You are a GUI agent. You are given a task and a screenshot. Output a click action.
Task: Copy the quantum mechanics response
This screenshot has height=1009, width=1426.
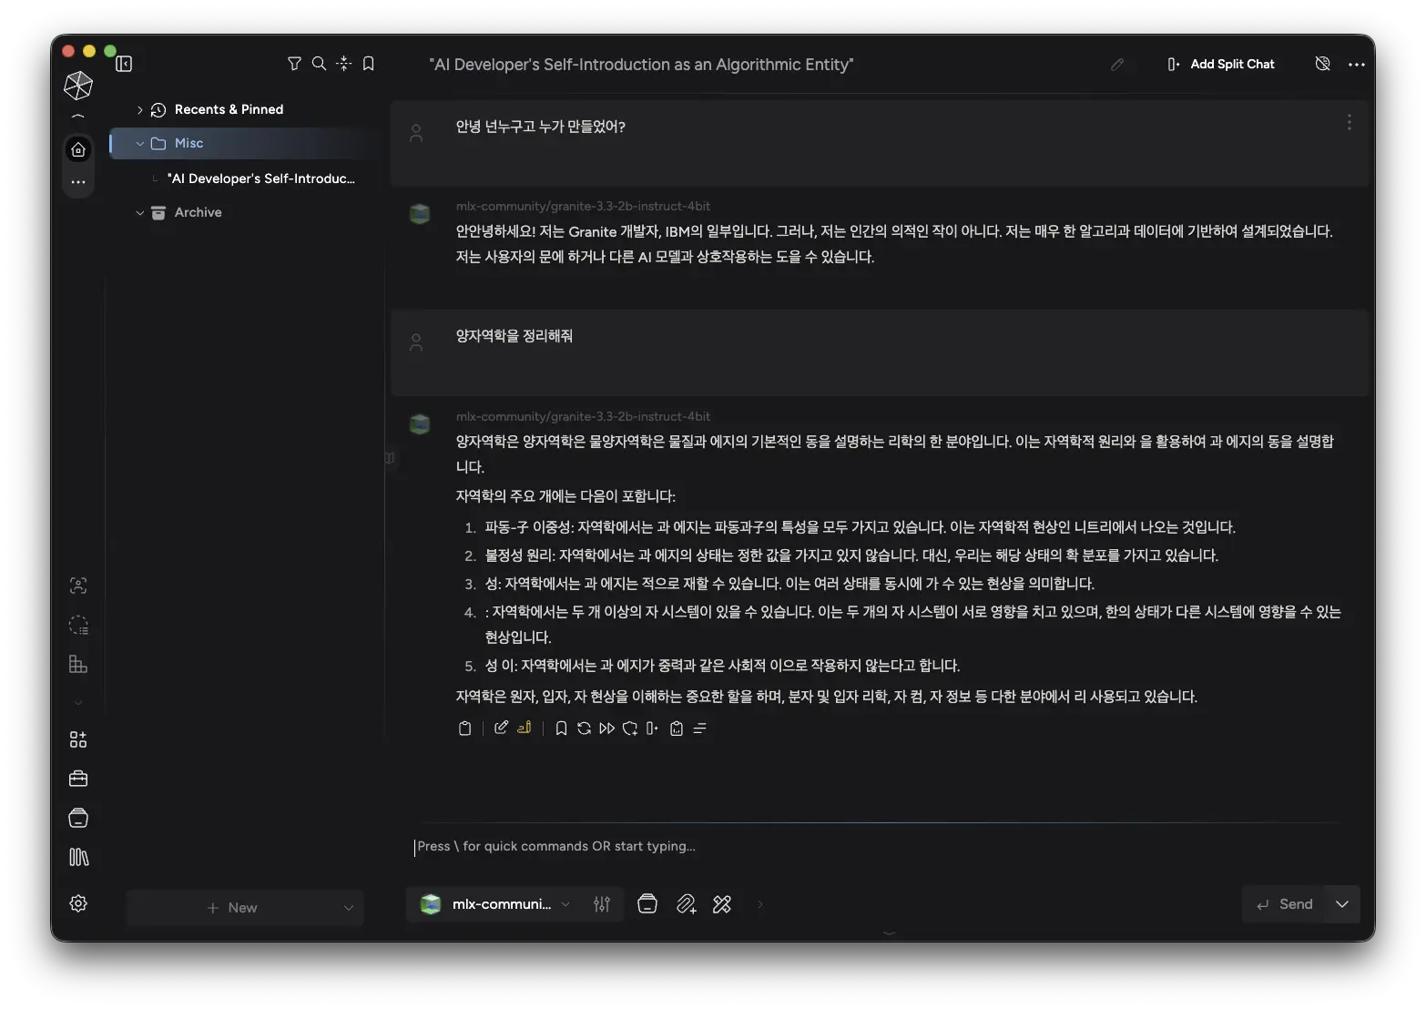click(464, 728)
